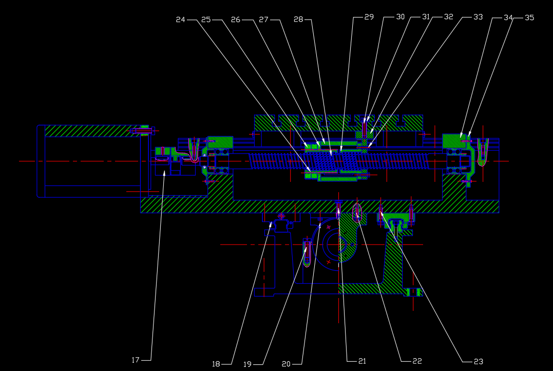Select part label 20
The image size is (553, 371).
[286, 364]
